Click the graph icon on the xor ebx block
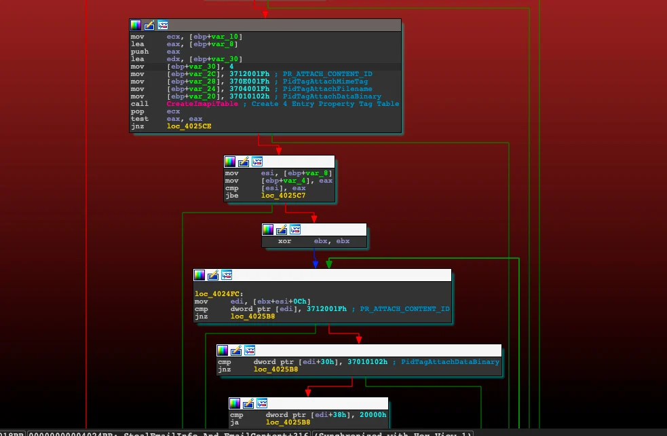 pyautogui.click(x=295, y=230)
